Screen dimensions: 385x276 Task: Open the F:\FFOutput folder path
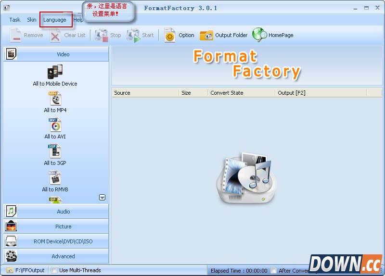26,270
